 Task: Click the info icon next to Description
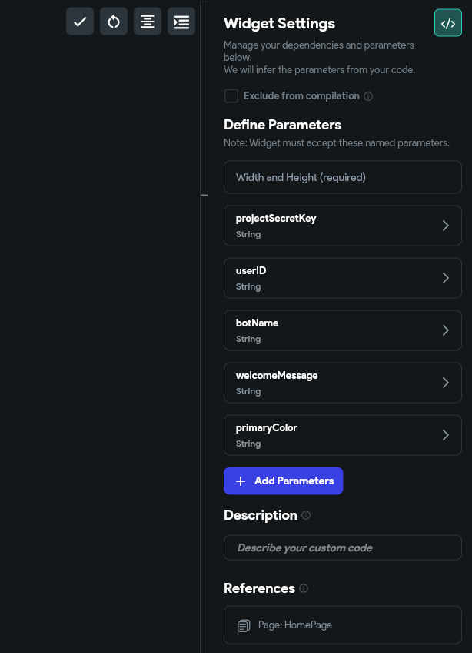pos(305,515)
